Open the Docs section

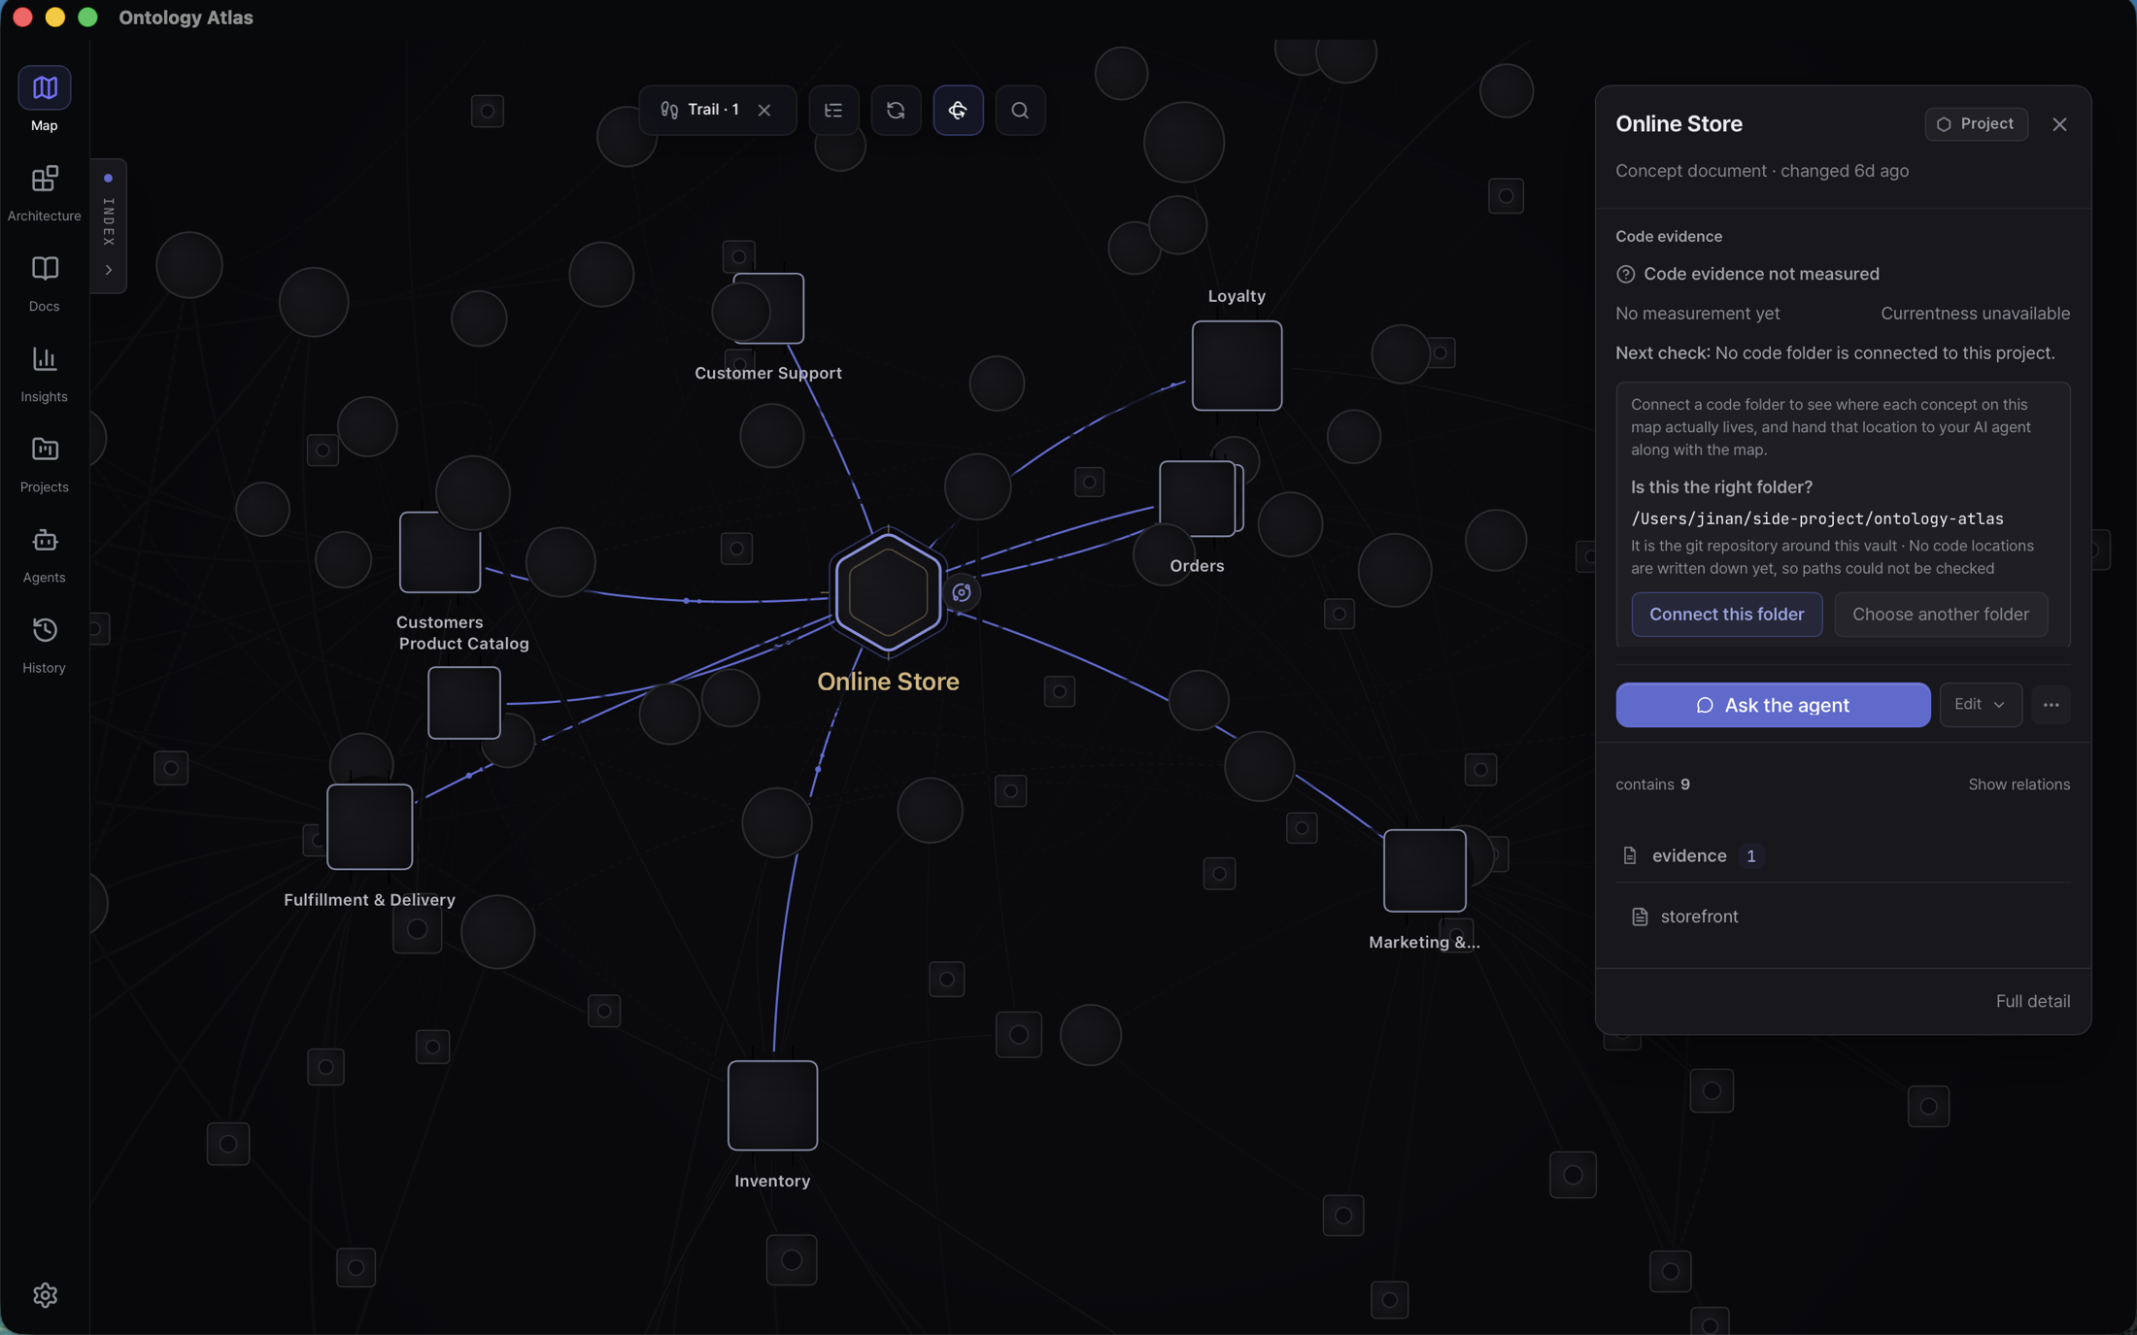pyautogui.click(x=44, y=284)
